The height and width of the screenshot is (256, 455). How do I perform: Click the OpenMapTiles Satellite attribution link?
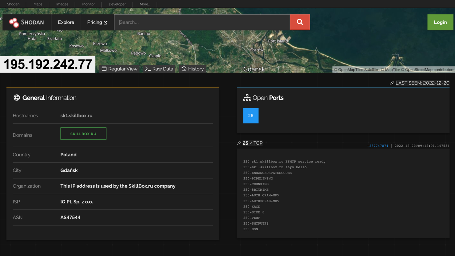pyautogui.click(x=356, y=70)
